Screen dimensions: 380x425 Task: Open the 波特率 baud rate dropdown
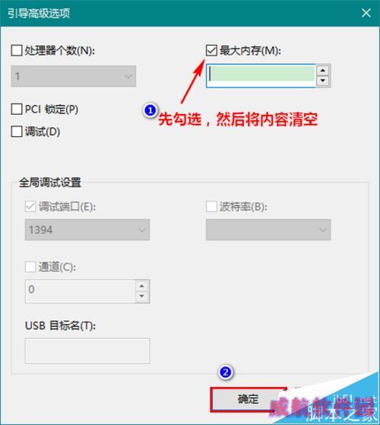pos(268,230)
